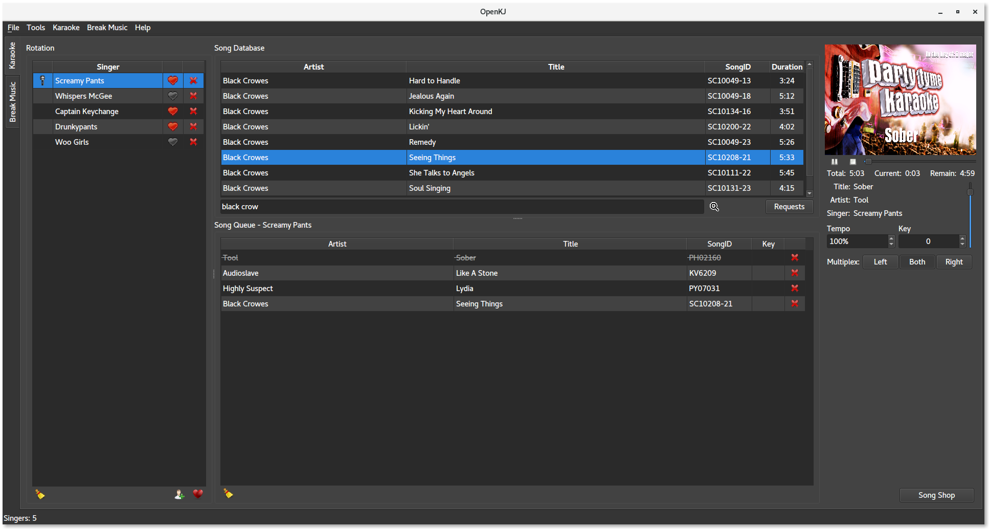Image resolution: width=989 pixels, height=529 pixels.
Task: Open regulars with the heart icon below rotation
Action: pos(198,494)
